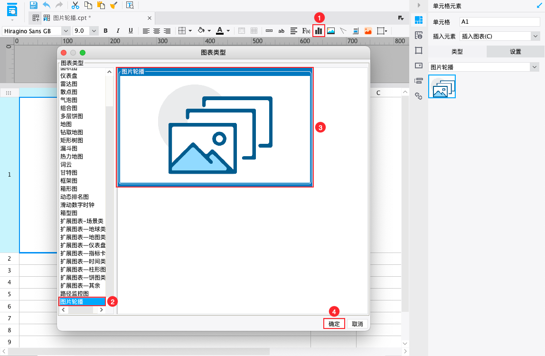The image size is (545, 356).
Task: Toggle Italic formatting
Action: [118, 31]
